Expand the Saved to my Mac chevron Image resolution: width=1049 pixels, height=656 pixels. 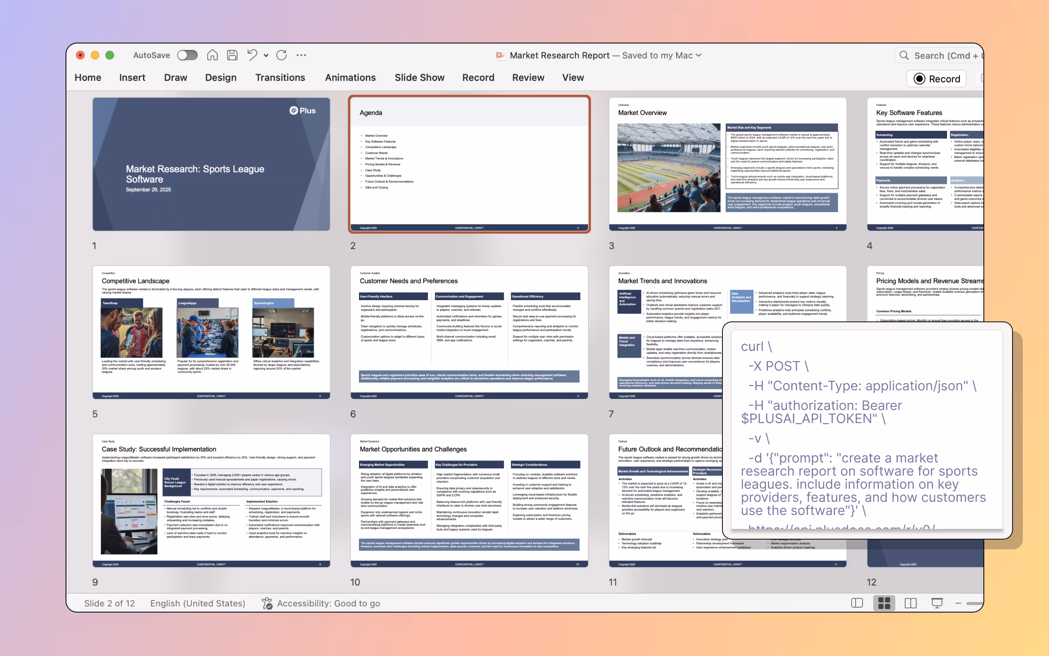coord(699,55)
